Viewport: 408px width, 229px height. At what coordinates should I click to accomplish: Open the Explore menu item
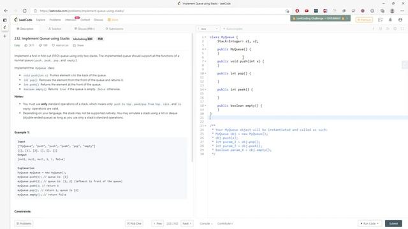point(41,20)
